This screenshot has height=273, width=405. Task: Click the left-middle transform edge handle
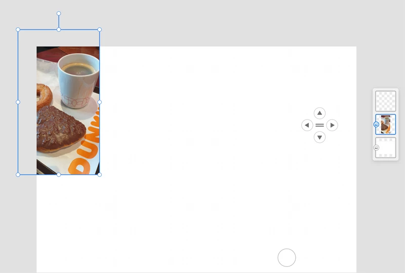coord(18,102)
